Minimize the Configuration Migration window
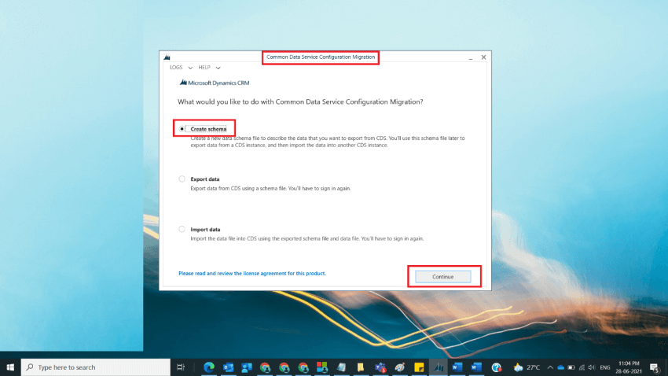The height and width of the screenshot is (376, 668). 470,57
